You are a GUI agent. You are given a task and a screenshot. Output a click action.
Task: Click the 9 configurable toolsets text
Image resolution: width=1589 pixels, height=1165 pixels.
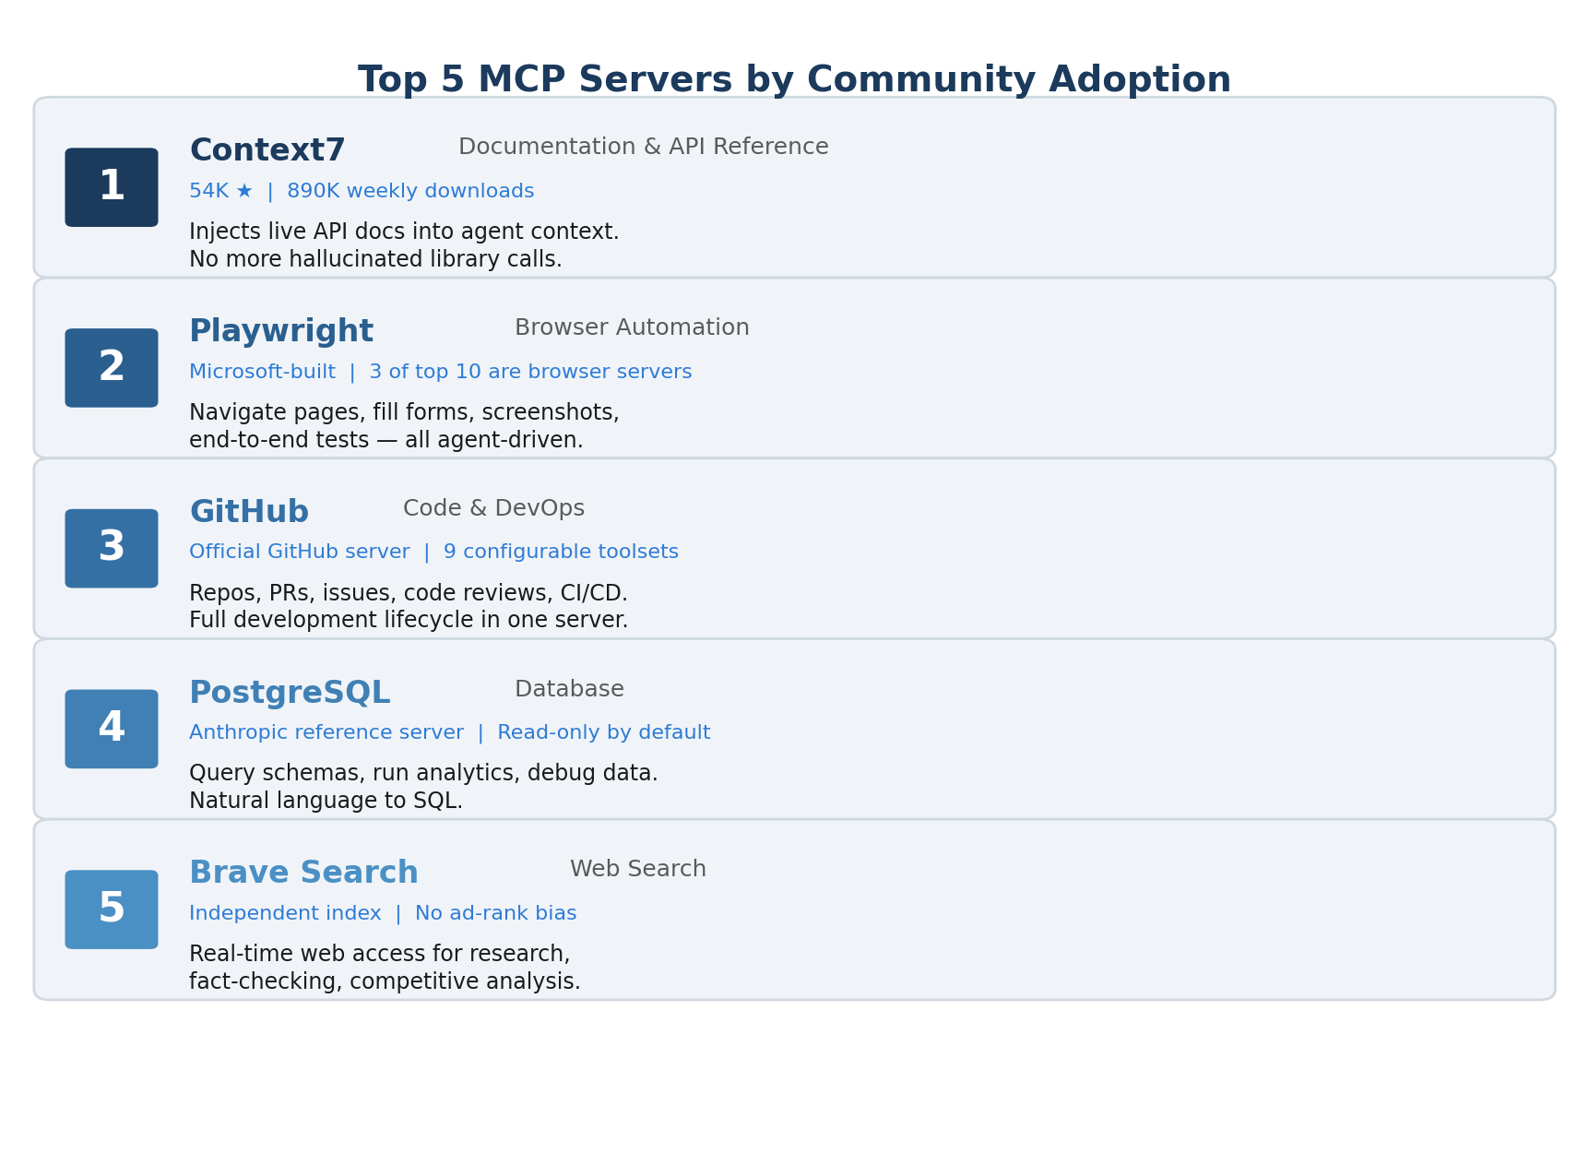pos(561,553)
